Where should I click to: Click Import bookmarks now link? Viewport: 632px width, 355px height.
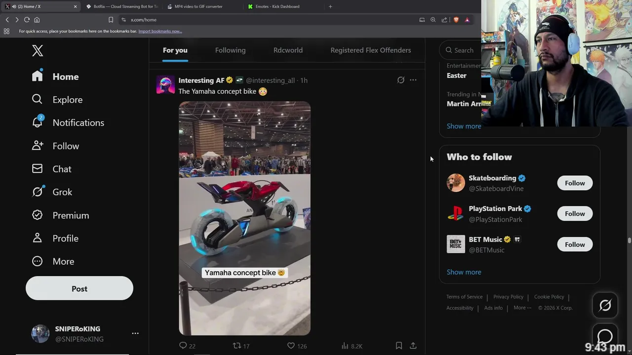click(160, 31)
